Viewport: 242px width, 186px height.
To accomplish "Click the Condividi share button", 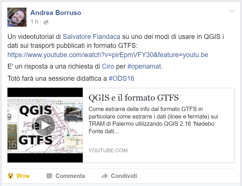I will [119, 176].
